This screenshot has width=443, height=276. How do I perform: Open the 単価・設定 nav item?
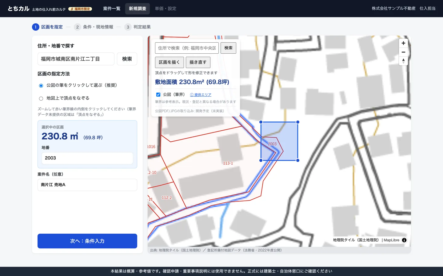coord(166,9)
